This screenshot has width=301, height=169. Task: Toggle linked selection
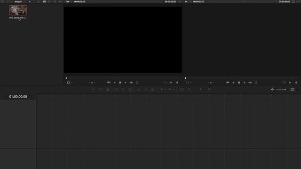point(146,90)
